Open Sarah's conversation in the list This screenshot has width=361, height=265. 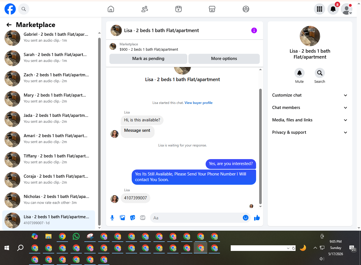pyautogui.click(x=49, y=58)
